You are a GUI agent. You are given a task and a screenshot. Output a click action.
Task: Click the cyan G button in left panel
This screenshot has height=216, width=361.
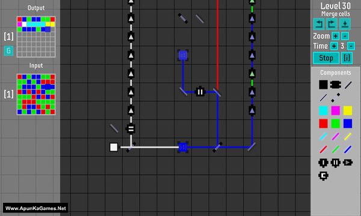(8, 51)
